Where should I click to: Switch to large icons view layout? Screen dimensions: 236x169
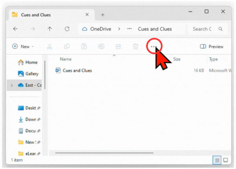coord(225,160)
